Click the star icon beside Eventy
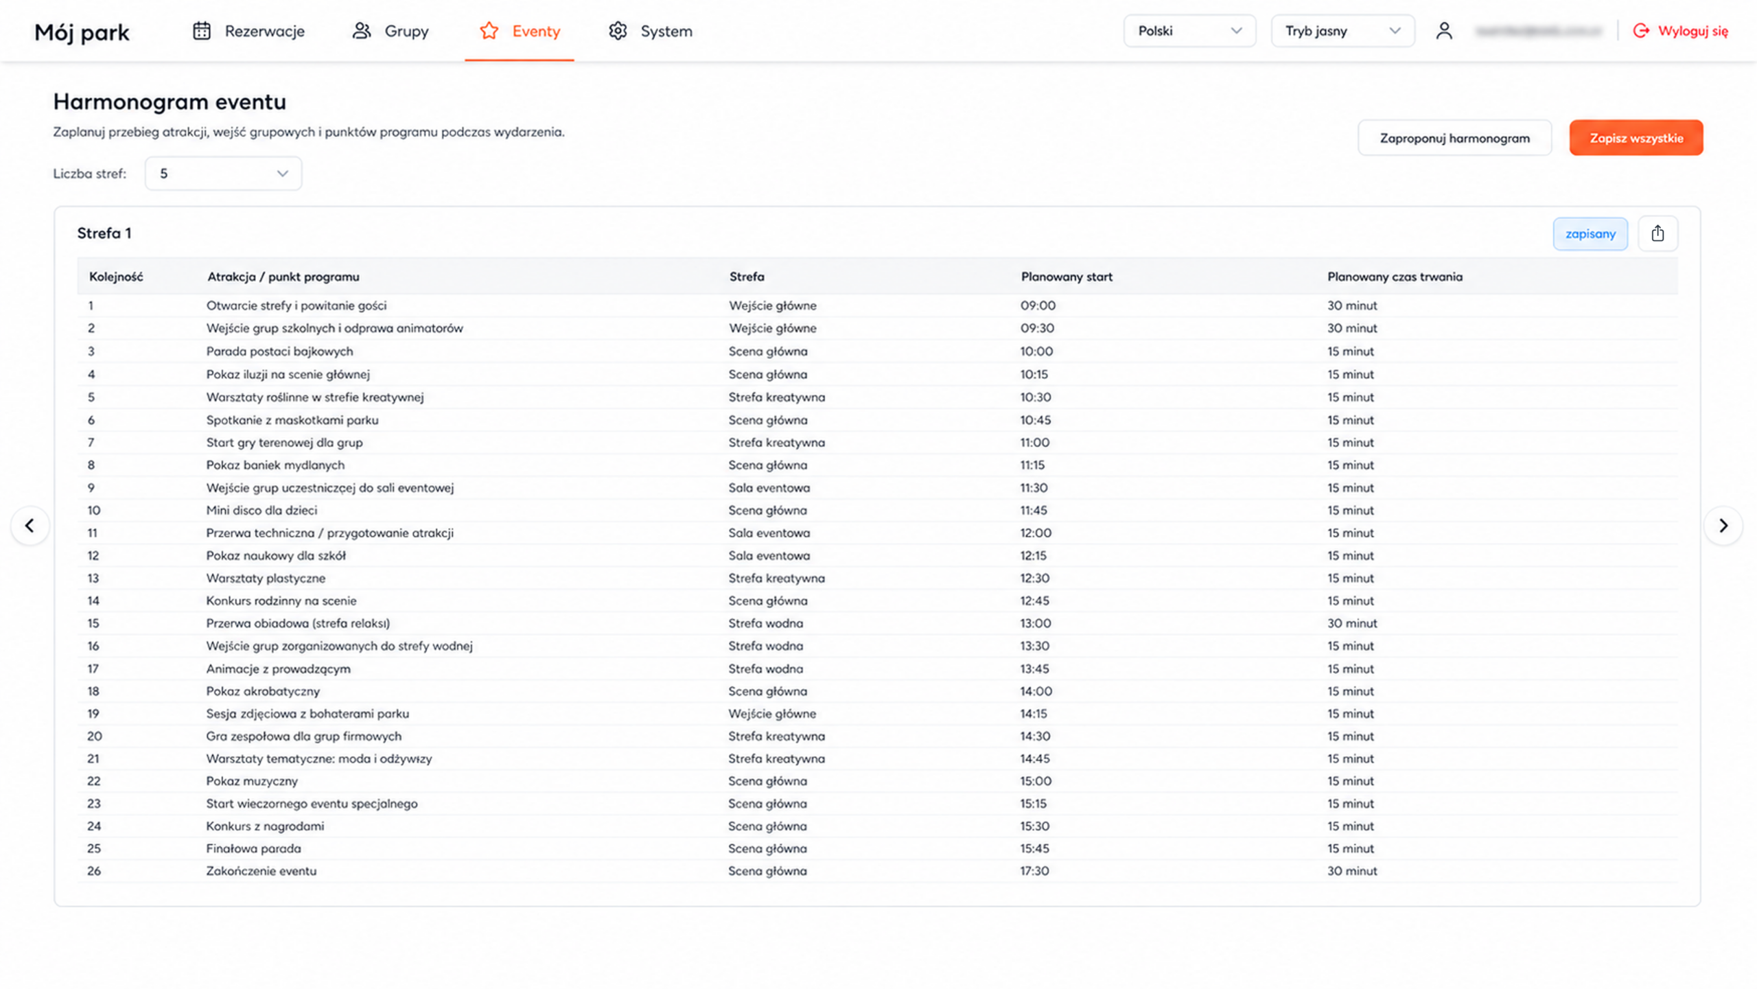Image resolution: width=1757 pixels, height=989 pixels. click(489, 31)
